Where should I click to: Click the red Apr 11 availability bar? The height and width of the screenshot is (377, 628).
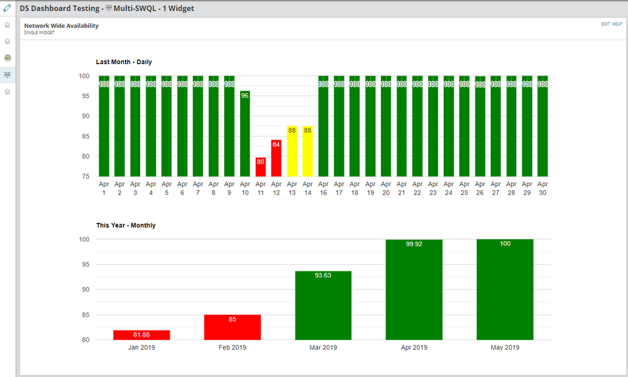click(x=260, y=166)
